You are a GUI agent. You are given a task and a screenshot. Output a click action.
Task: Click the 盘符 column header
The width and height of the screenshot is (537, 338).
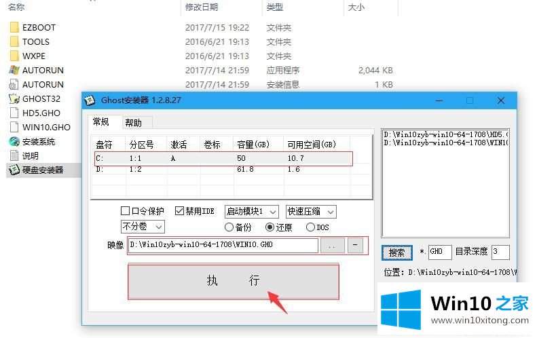(109, 145)
